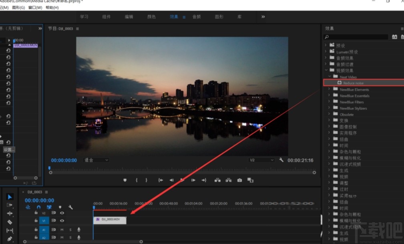Collapse the Neat Video folder
Screen dimensions: 404x244
pyautogui.click(x=329, y=77)
